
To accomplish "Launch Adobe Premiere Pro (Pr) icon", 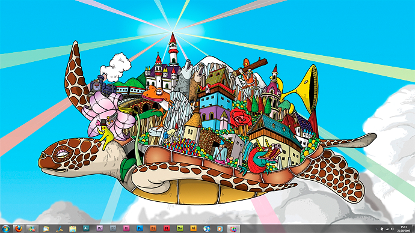I will [x=99, y=228].
